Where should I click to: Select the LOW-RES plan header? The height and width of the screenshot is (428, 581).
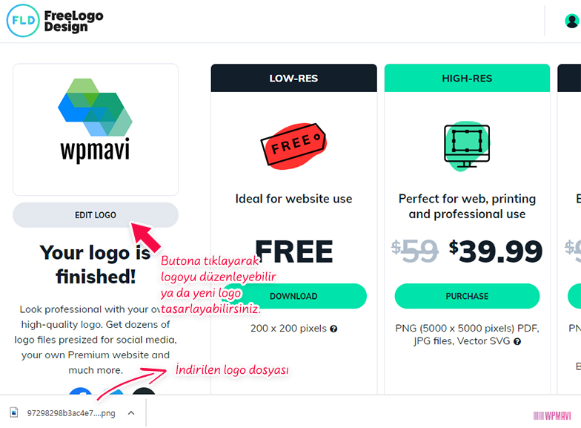(293, 79)
